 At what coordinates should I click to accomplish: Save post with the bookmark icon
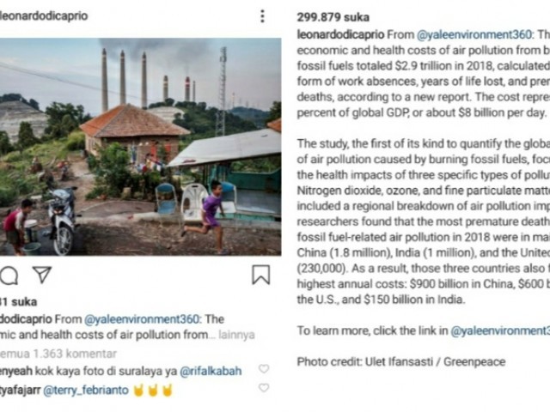pyautogui.click(x=260, y=275)
